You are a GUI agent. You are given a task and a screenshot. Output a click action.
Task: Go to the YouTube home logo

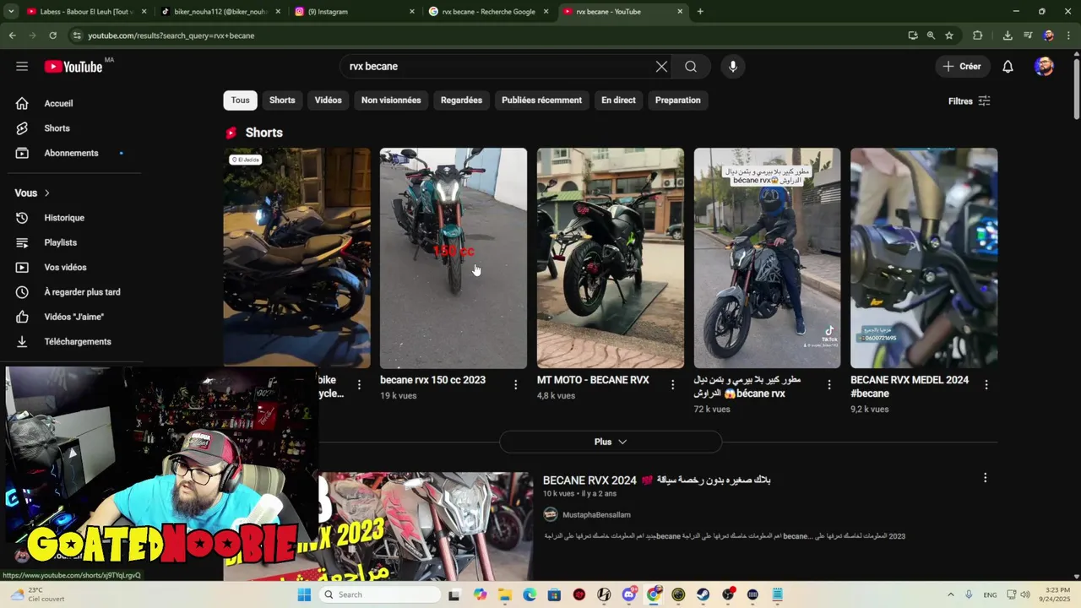click(73, 67)
